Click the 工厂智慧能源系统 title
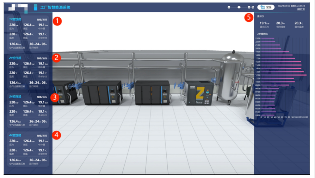Screen dimensions: 315x178 (x=55, y=7)
